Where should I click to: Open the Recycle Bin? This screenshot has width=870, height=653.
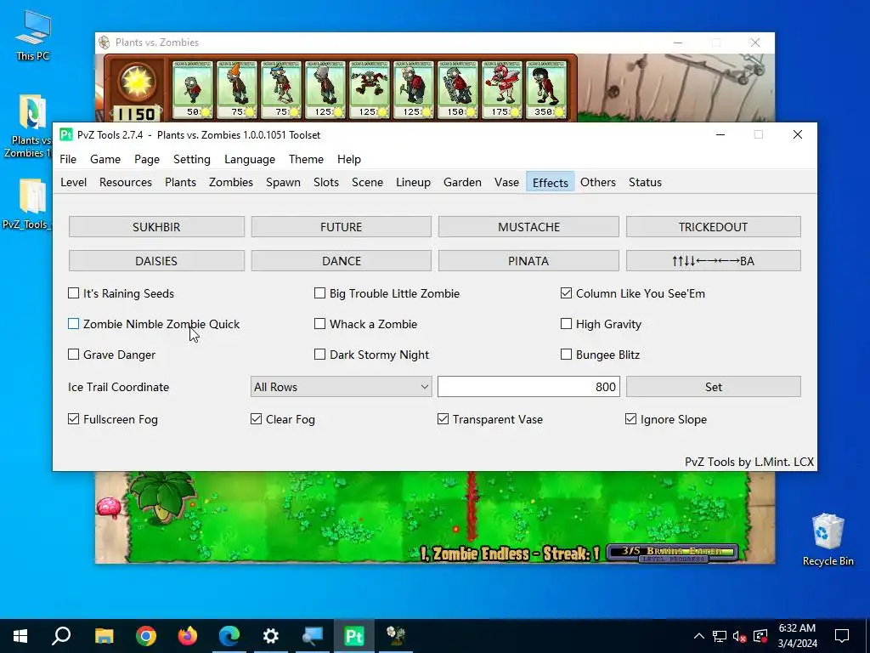pos(828,539)
